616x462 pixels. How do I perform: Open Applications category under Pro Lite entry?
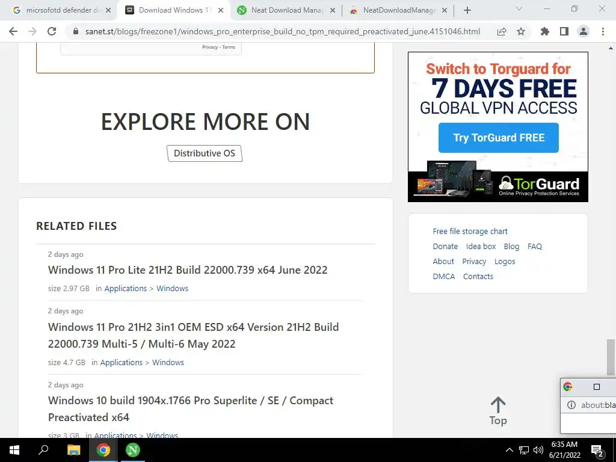(125, 288)
